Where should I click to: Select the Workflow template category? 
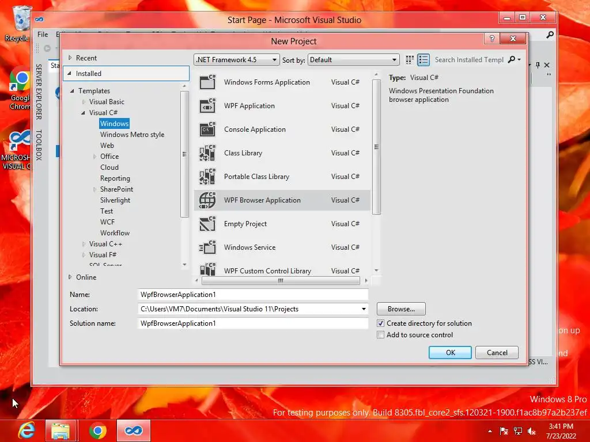click(x=115, y=233)
